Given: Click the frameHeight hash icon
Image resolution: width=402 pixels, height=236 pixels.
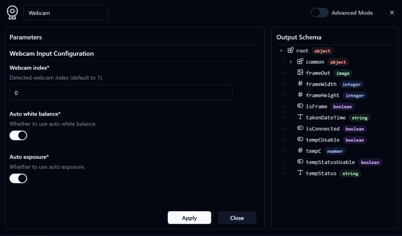Looking at the screenshot, I should coord(300,95).
